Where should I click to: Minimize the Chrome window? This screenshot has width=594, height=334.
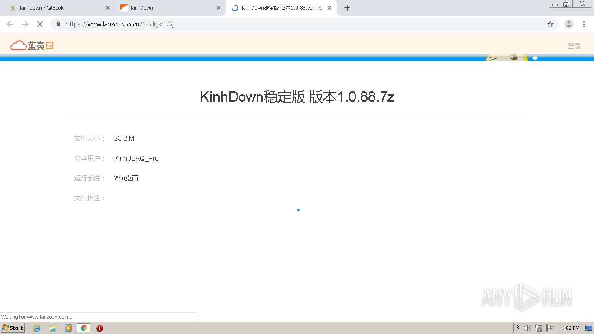[x=555, y=4]
